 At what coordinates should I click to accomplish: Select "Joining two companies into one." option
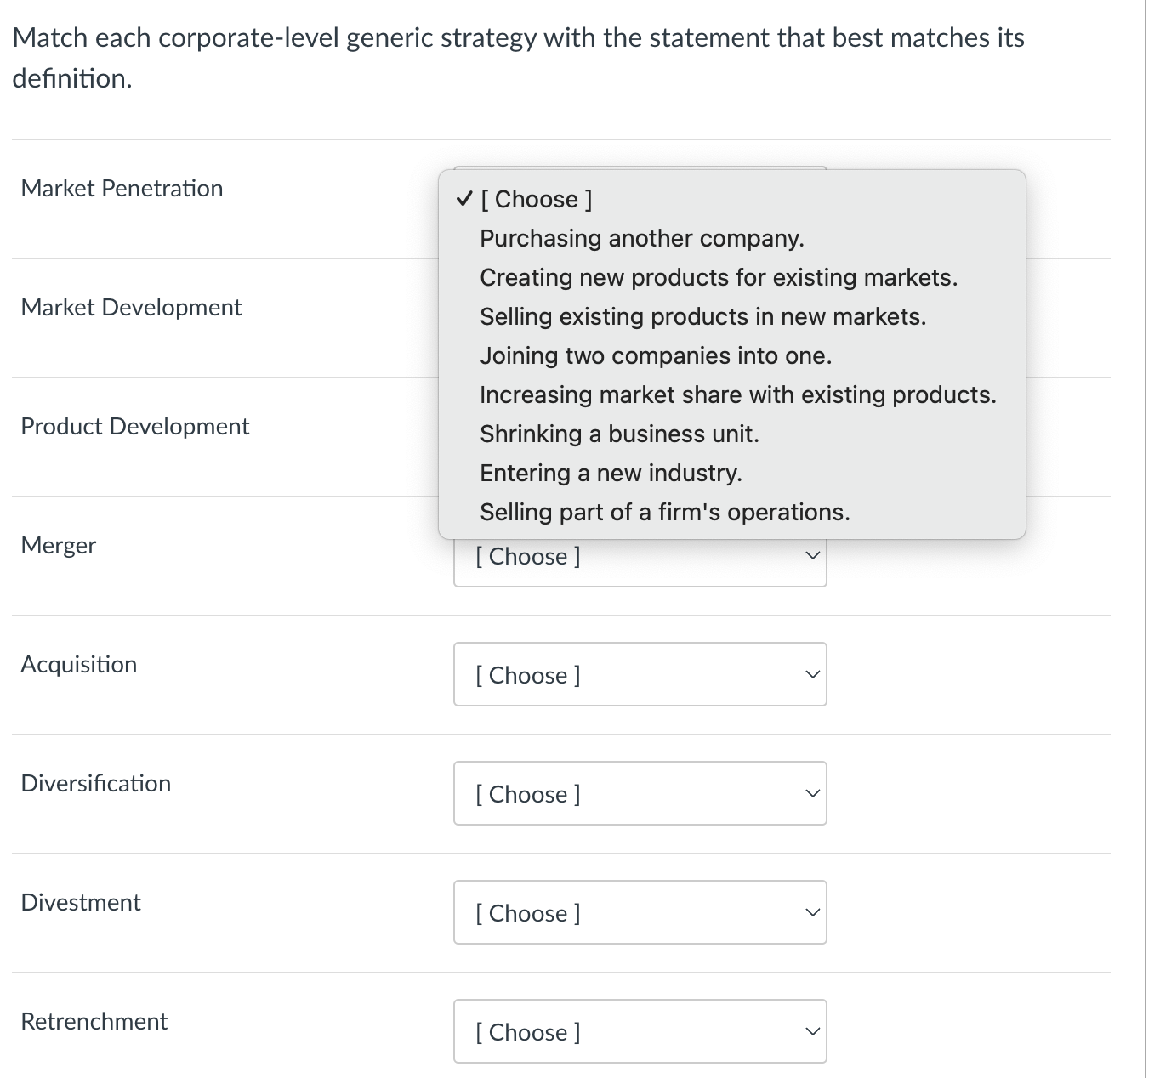656,355
